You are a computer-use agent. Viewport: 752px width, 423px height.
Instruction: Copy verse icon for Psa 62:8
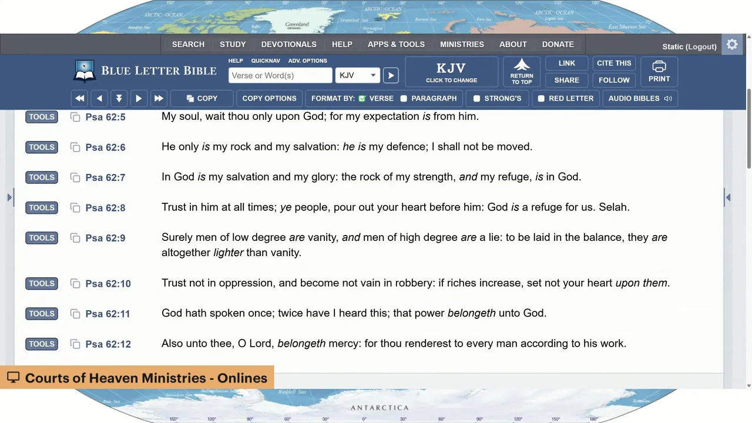(x=75, y=207)
